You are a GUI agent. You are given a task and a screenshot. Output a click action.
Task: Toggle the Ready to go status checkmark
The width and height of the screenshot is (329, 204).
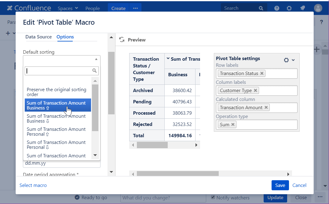77,198
